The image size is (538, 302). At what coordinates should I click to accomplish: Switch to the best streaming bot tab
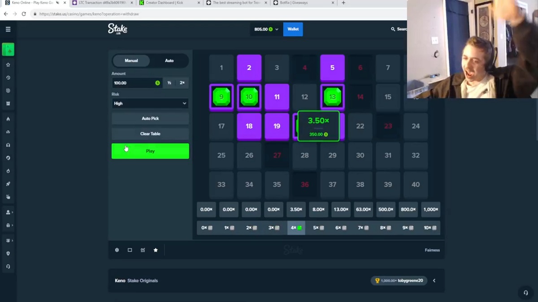pyautogui.click(x=237, y=3)
